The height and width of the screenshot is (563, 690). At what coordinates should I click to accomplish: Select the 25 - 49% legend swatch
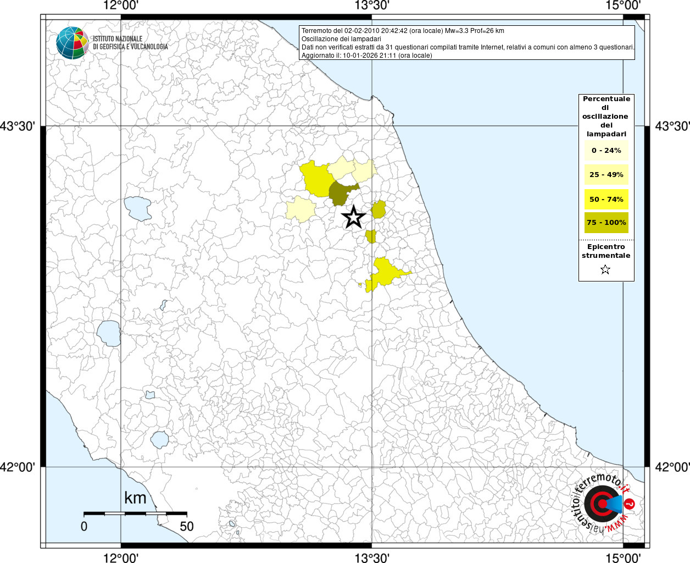(x=606, y=174)
